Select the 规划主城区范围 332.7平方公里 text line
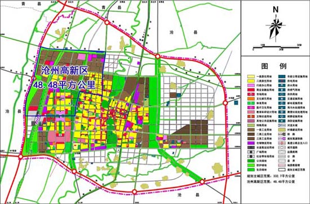 click(x=271, y=176)
